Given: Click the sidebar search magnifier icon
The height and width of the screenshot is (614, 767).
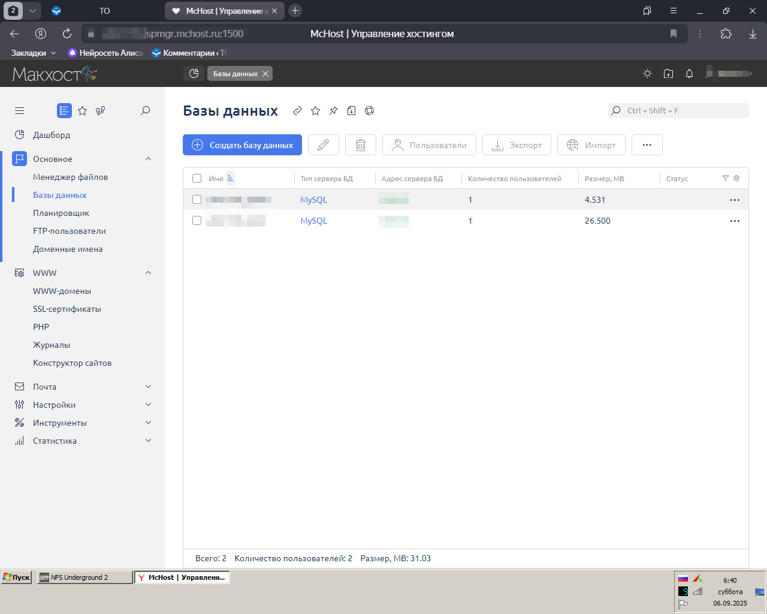Looking at the screenshot, I should tap(145, 110).
